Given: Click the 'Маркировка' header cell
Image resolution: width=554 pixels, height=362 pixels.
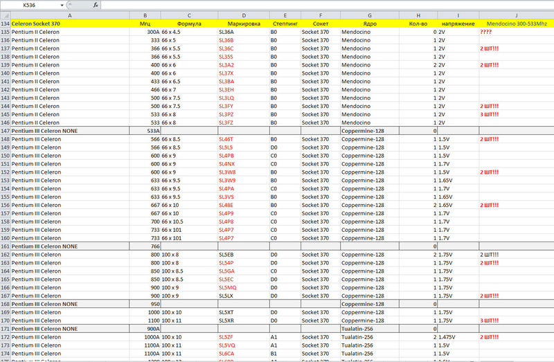Looking at the screenshot, I should tap(244, 24).
